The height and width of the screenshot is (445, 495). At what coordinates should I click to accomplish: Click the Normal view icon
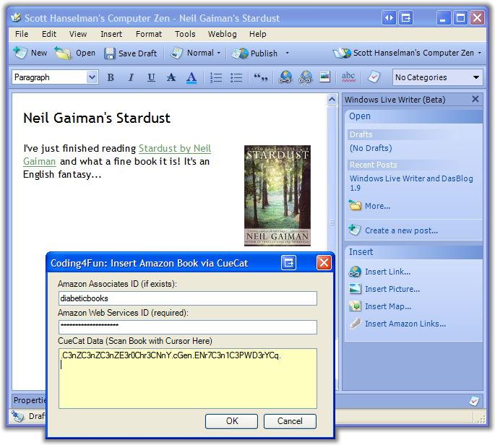[176, 53]
